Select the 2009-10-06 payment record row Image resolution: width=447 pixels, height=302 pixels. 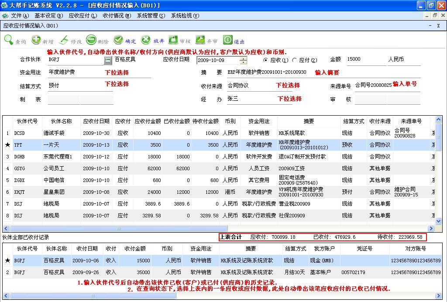pyautogui.click(x=222, y=261)
